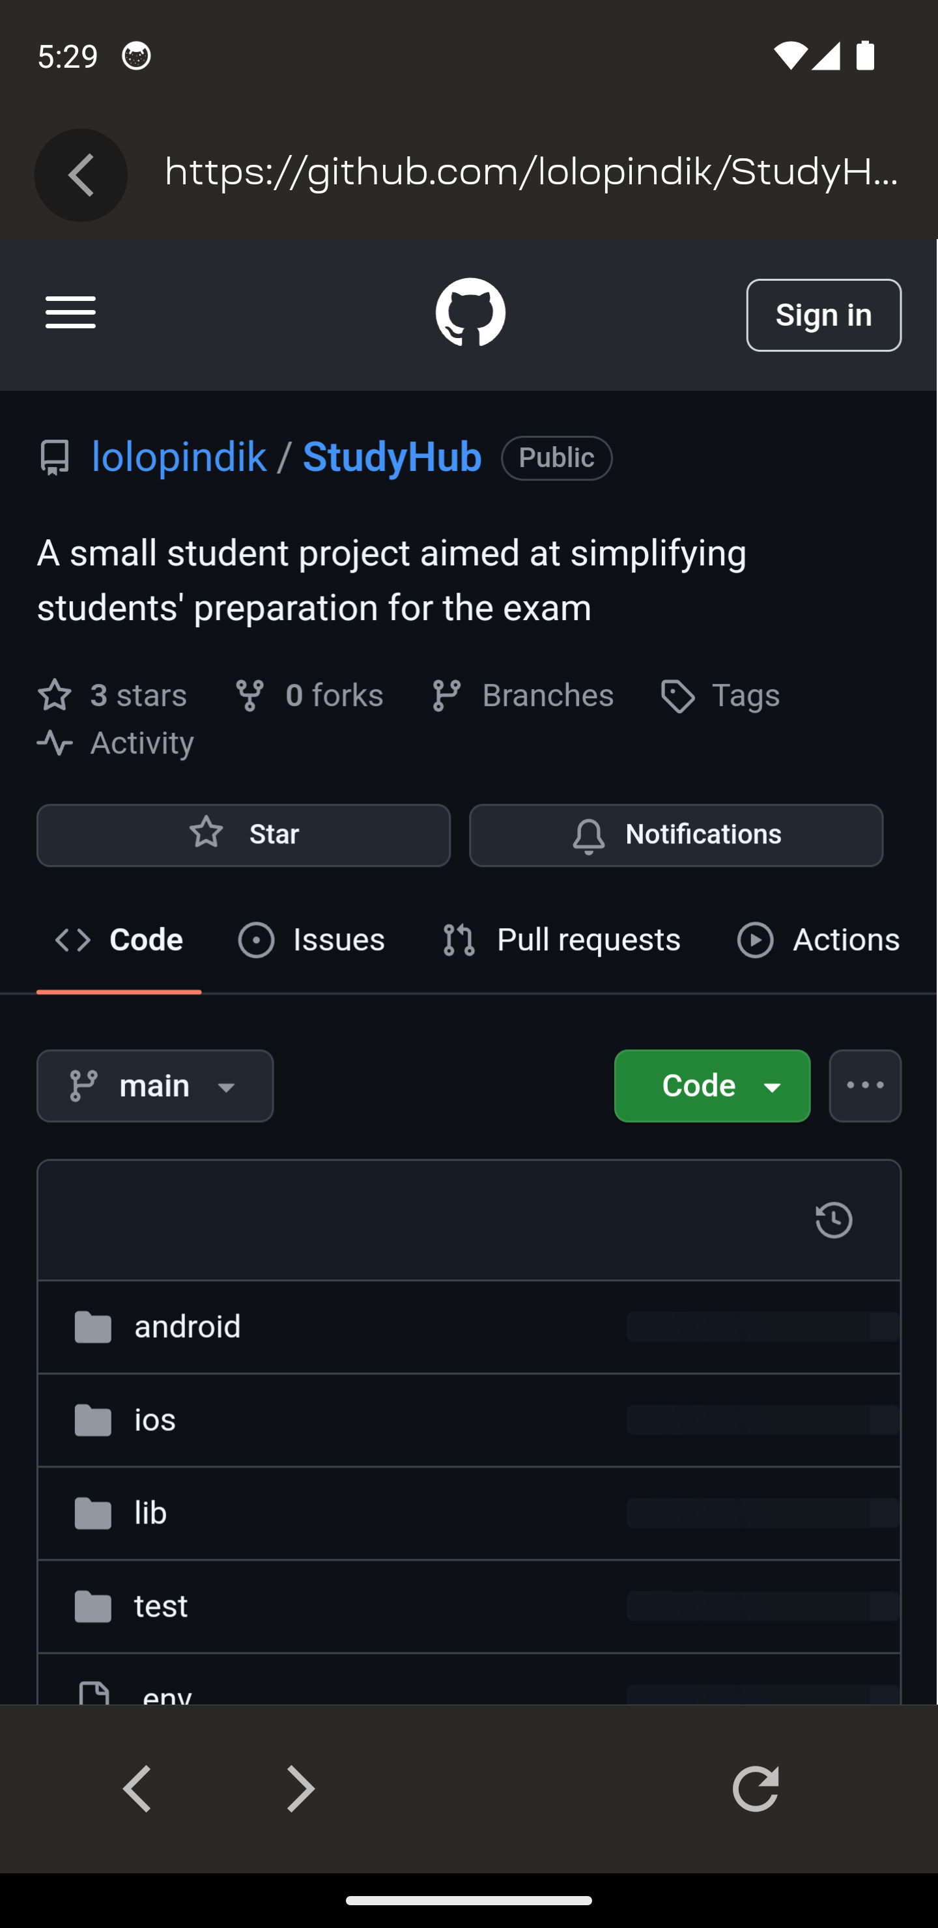The width and height of the screenshot is (938, 1928).
Task: View the repository Branches link
Action: click(x=522, y=696)
